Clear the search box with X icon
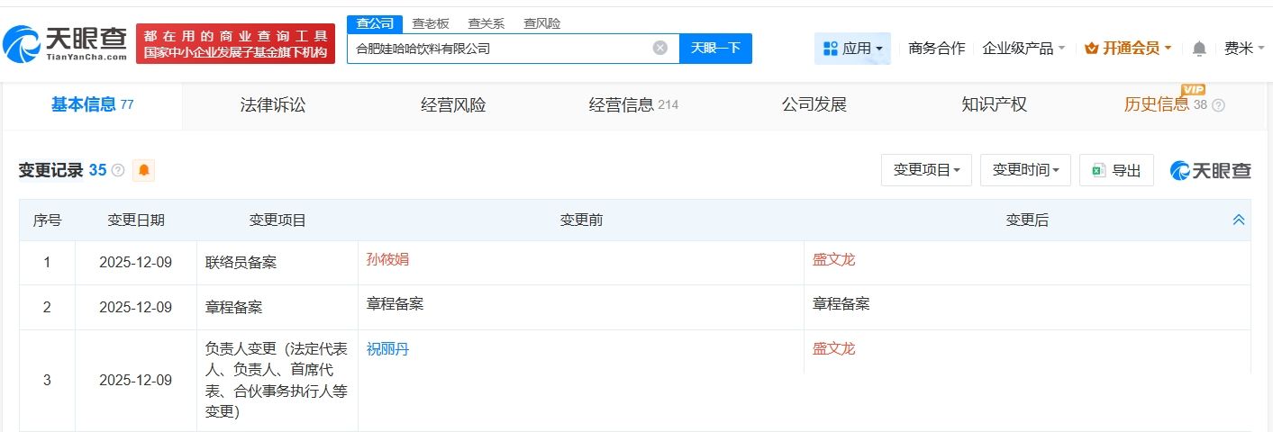Screen dimensions: 1273x432 point(660,49)
